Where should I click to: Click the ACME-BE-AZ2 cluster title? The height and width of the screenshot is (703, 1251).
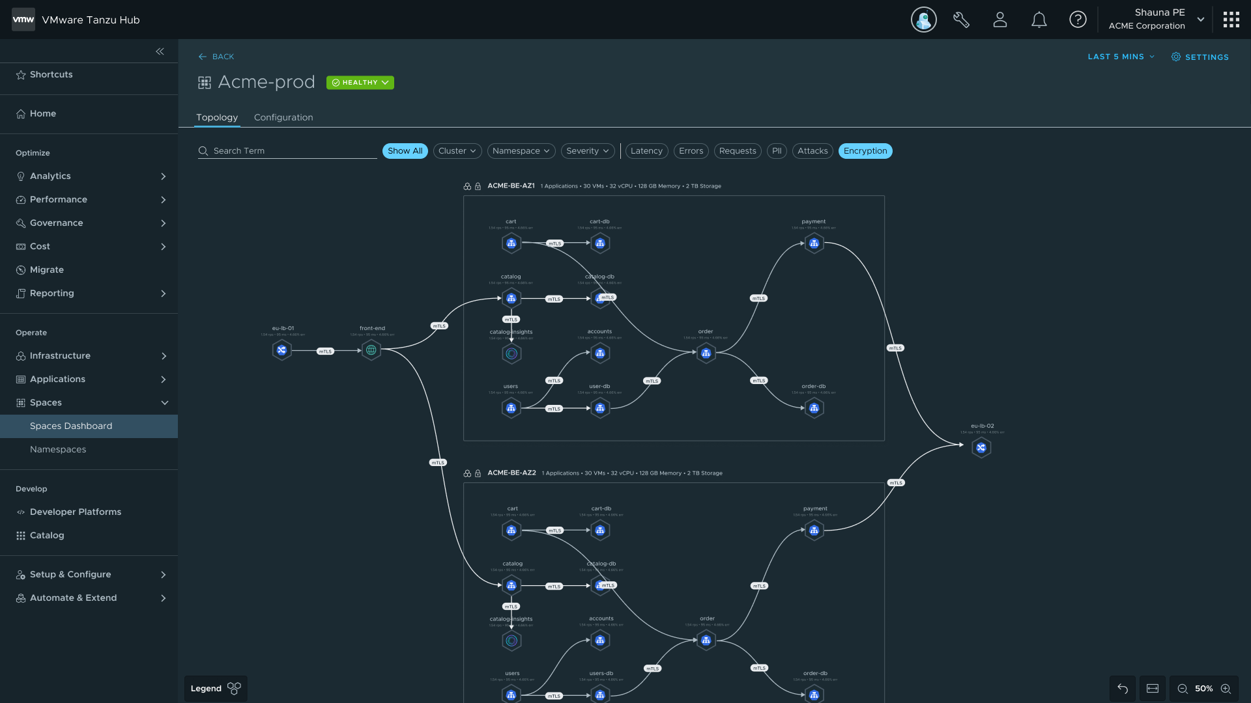click(x=511, y=473)
